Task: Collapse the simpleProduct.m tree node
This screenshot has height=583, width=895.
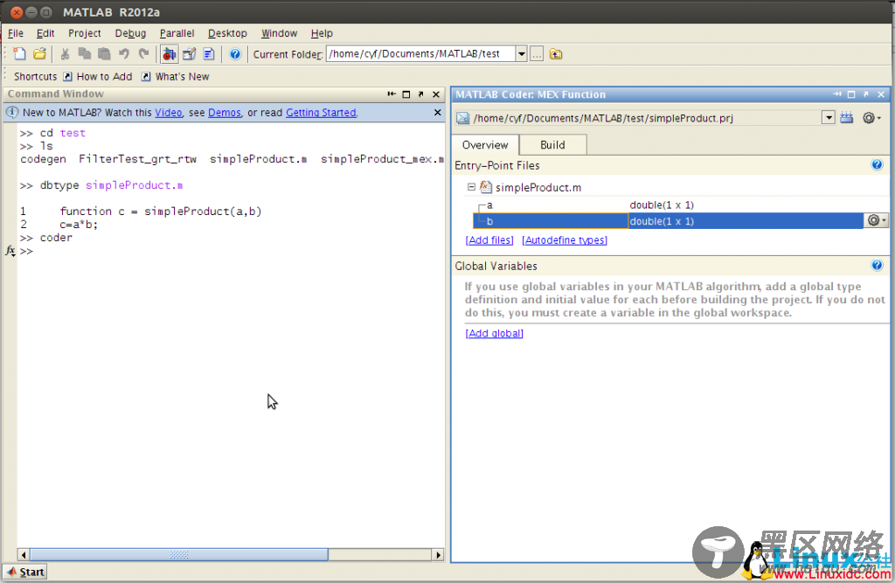Action: [471, 187]
